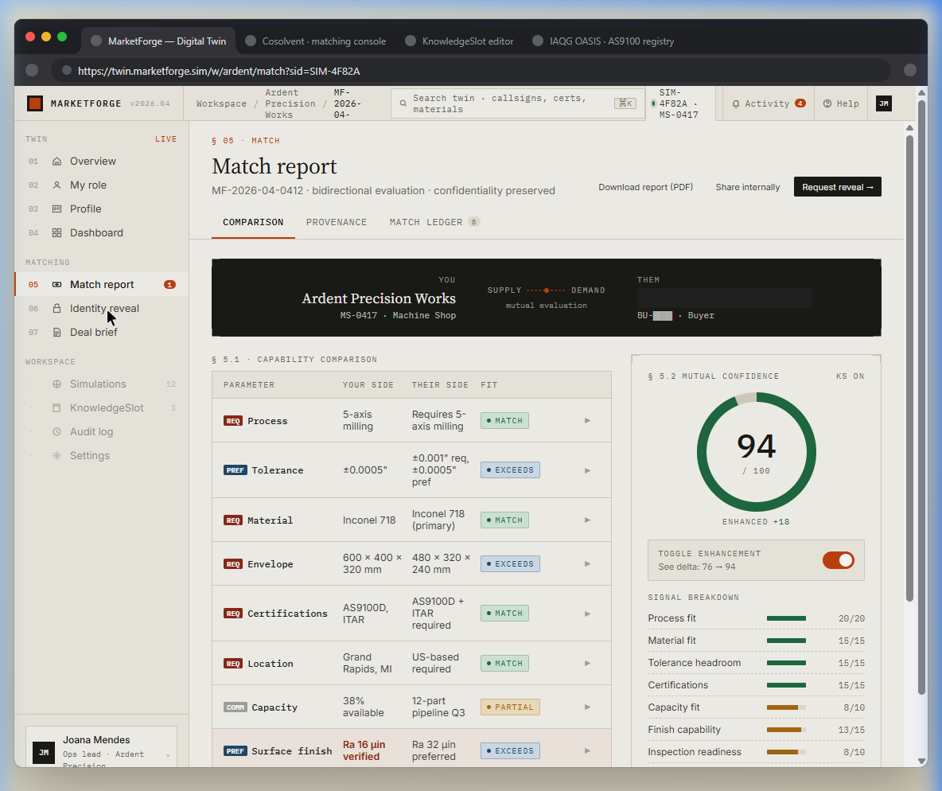Open Audit log via clock icon
Image resolution: width=942 pixels, height=791 pixels.
[56, 431]
